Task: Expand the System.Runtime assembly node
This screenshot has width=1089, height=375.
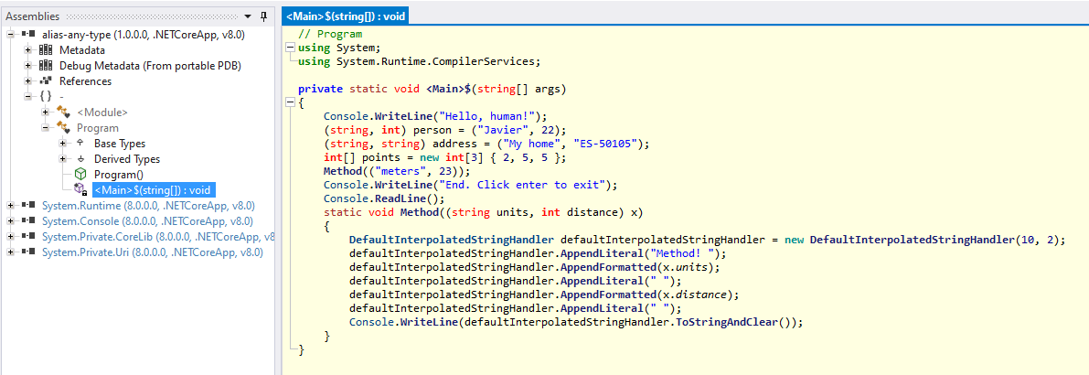Action: 11,206
